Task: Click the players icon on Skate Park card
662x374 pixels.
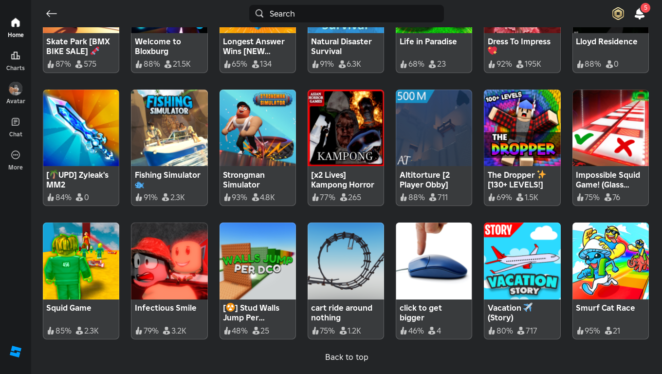Action: (79, 64)
